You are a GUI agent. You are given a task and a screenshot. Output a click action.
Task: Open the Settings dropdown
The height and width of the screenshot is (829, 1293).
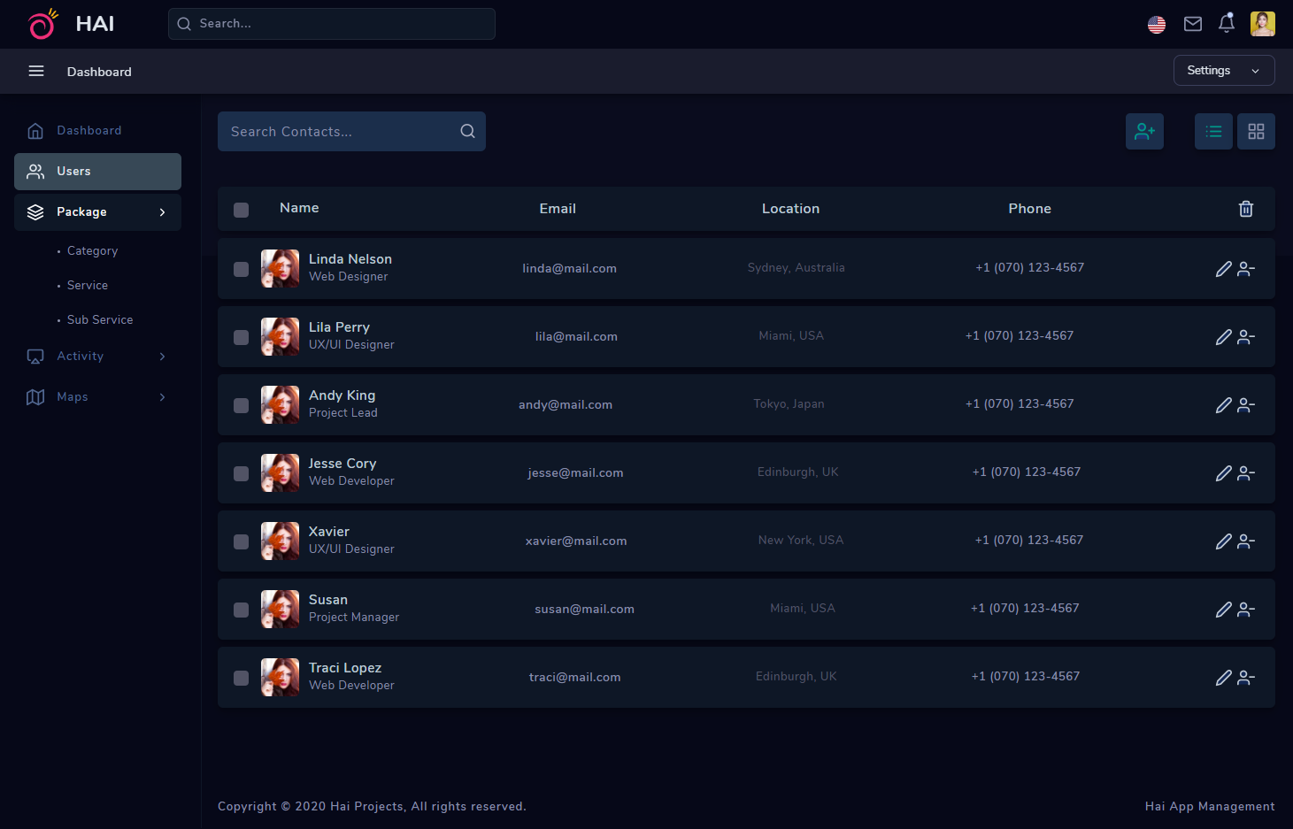pos(1224,71)
